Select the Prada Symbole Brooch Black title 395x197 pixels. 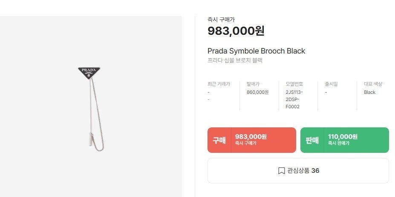(256, 51)
